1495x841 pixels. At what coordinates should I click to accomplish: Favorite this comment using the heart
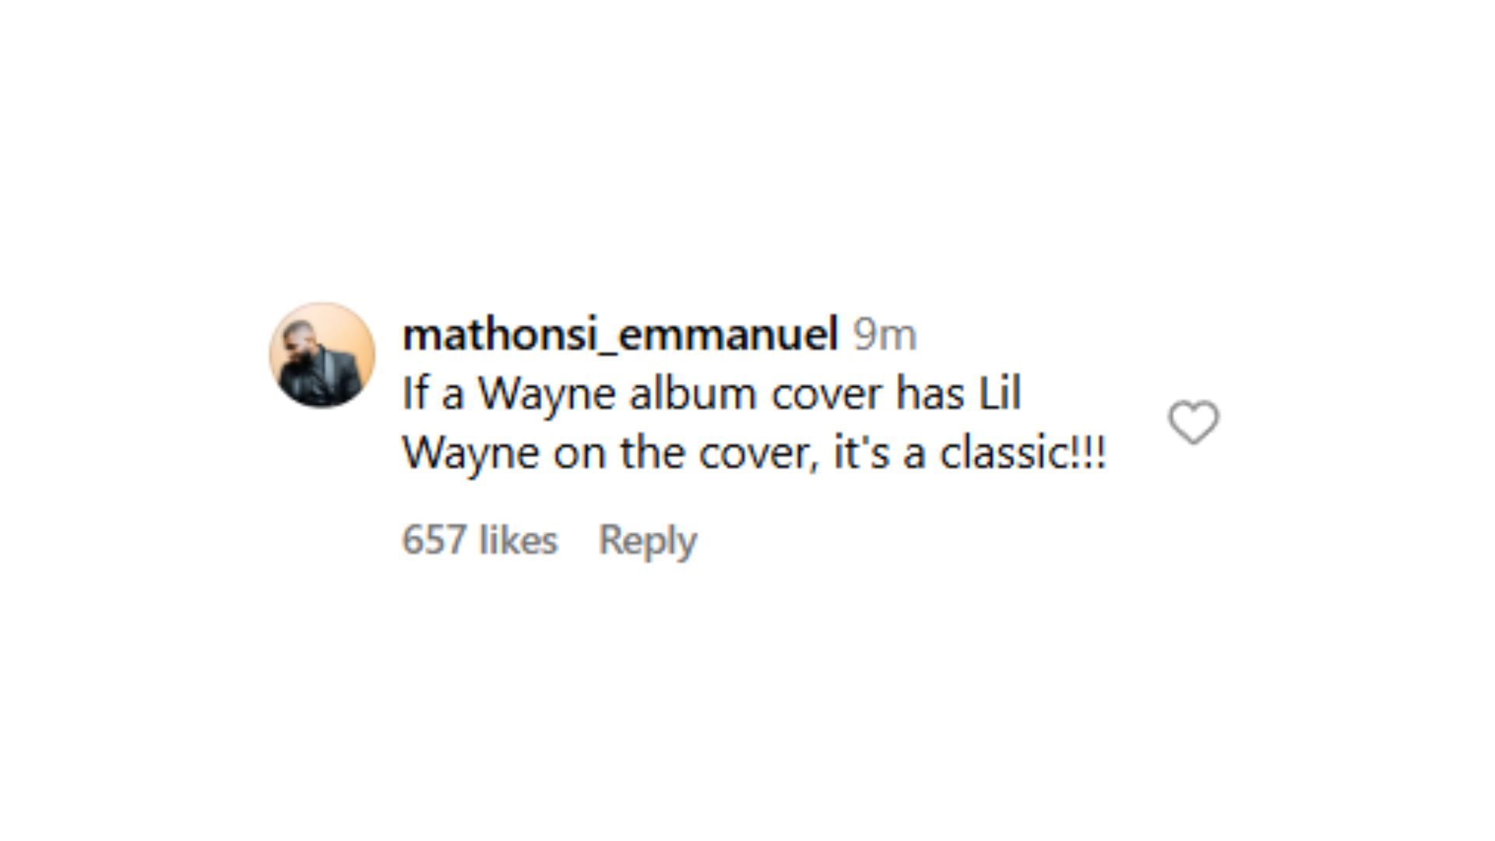point(1193,422)
